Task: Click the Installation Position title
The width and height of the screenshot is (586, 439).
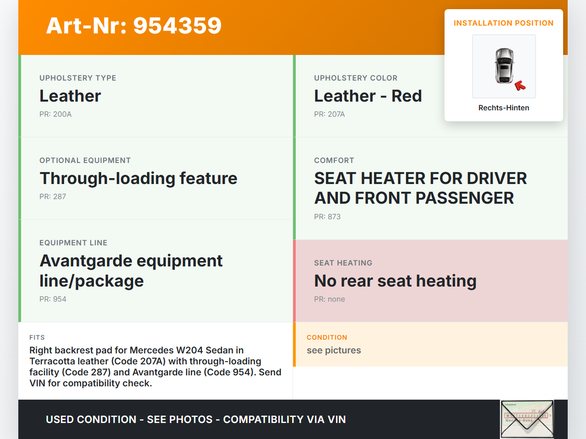Action: 503,23
